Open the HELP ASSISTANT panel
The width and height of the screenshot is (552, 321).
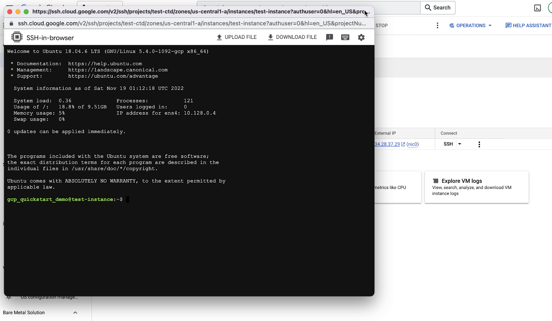click(x=528, y=25)
